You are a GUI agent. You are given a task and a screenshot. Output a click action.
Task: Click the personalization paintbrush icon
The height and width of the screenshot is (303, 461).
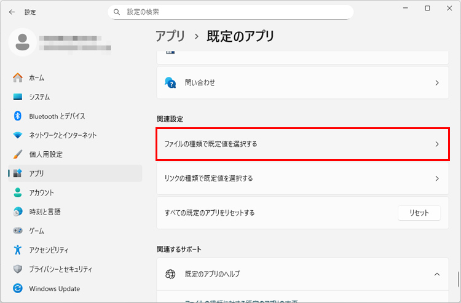pyautogui.click(x=18, y=154)
